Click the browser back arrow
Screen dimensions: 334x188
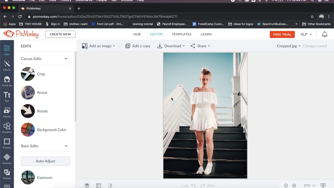point(5,16)
